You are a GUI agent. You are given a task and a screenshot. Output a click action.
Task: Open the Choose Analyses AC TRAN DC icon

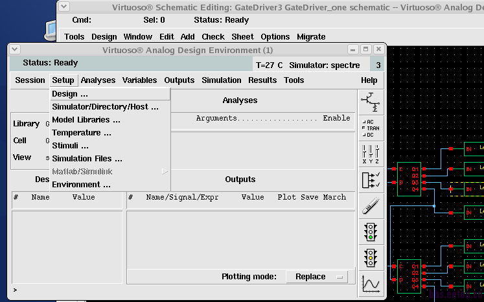(371, 128)
